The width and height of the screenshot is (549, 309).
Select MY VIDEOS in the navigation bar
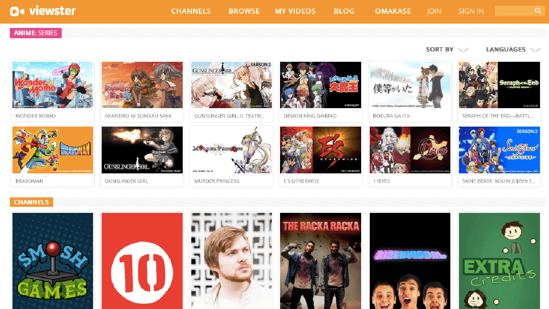click(295, 11)
